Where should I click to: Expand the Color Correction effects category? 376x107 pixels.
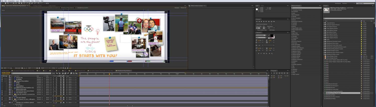point(292,18)
